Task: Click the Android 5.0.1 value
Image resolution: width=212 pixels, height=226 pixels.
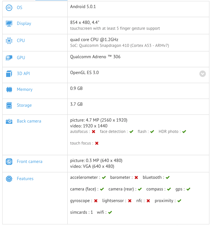Action: (83, 6)
